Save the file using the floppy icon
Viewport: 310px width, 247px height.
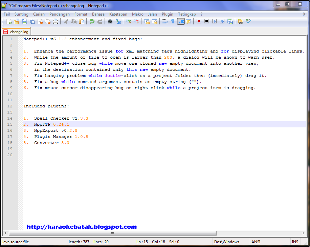point(24,21)
